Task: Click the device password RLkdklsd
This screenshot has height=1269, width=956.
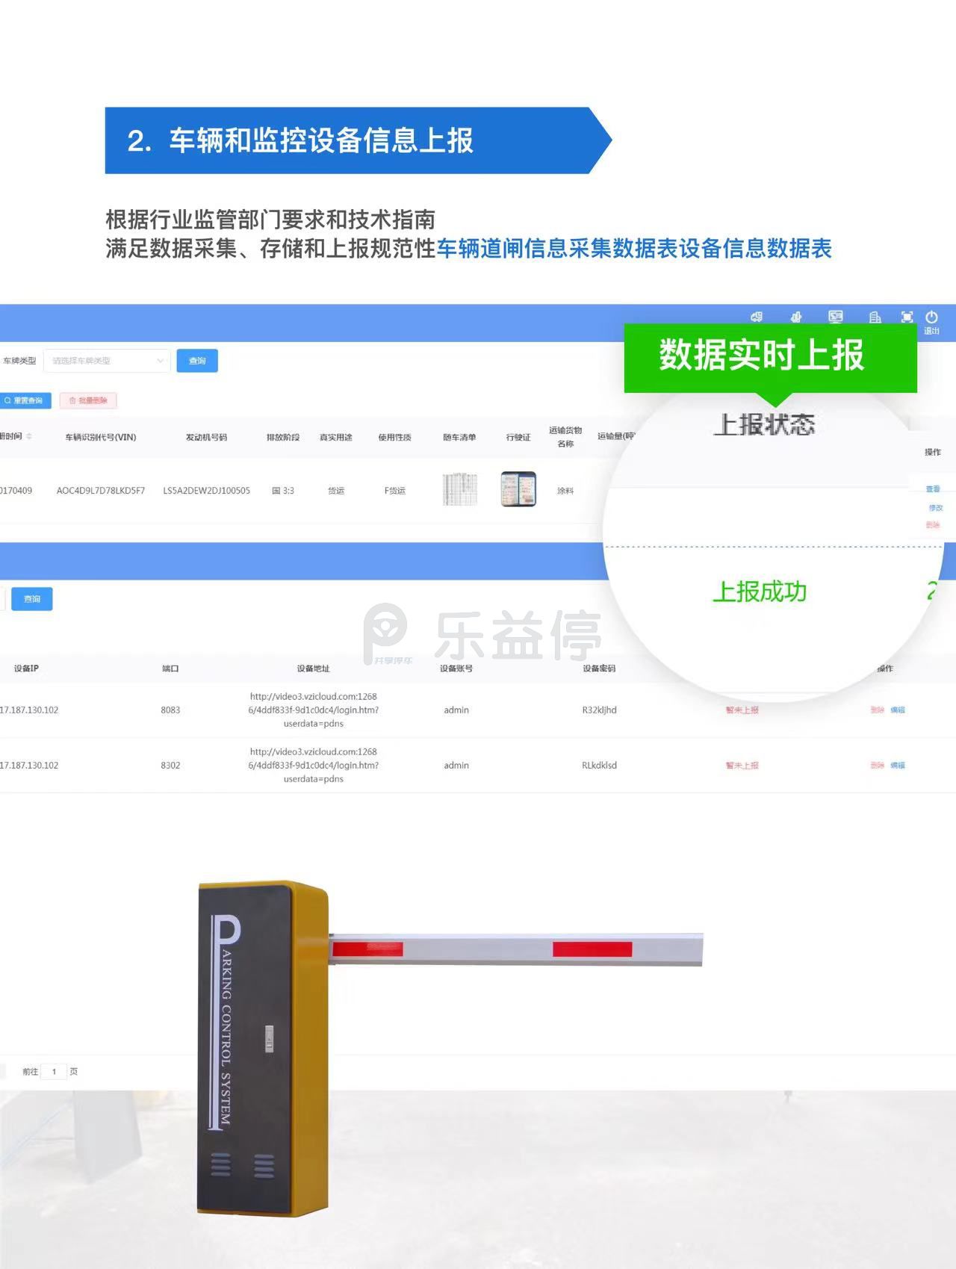Action: (599, 765)
